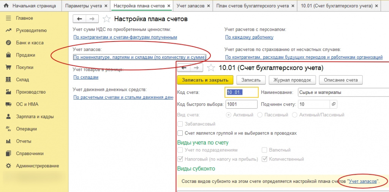
Task: Open the Зарплата и кадры person icon
Action: tap(8, 116)
